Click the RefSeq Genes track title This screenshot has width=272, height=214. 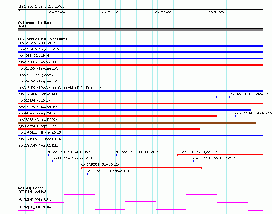coord(31,188)
